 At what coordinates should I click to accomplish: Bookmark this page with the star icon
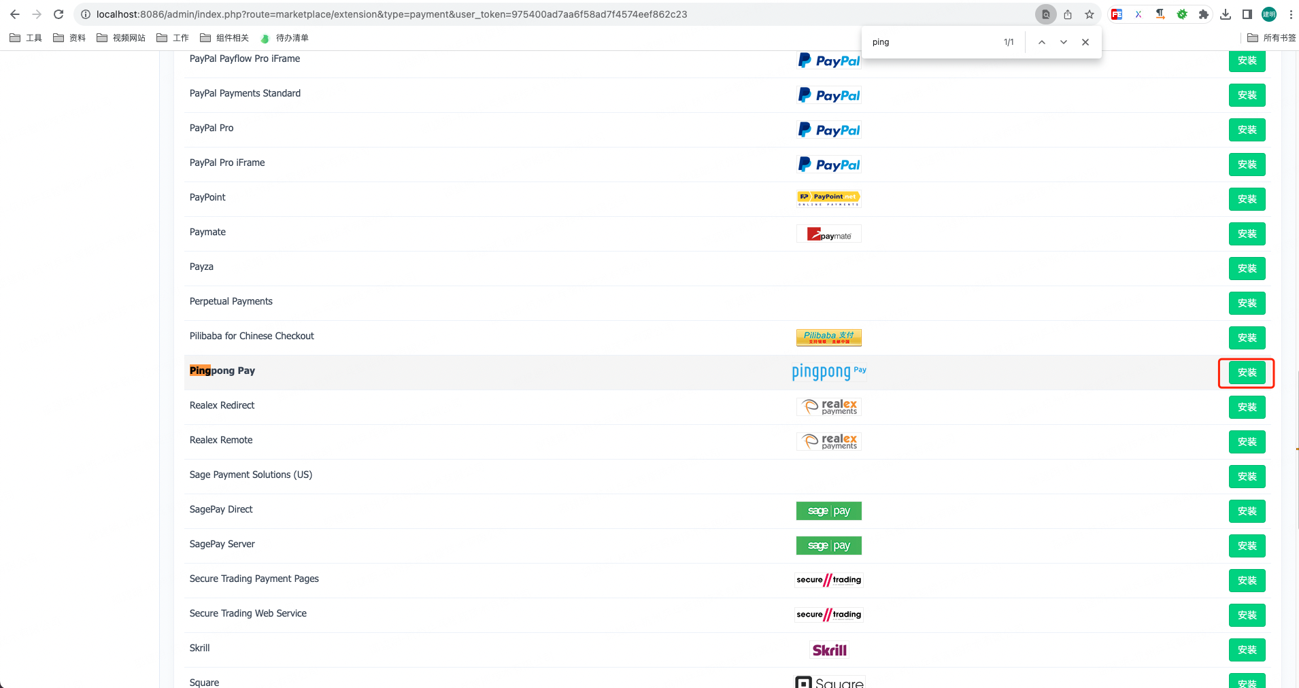[x=1090, y=14]
